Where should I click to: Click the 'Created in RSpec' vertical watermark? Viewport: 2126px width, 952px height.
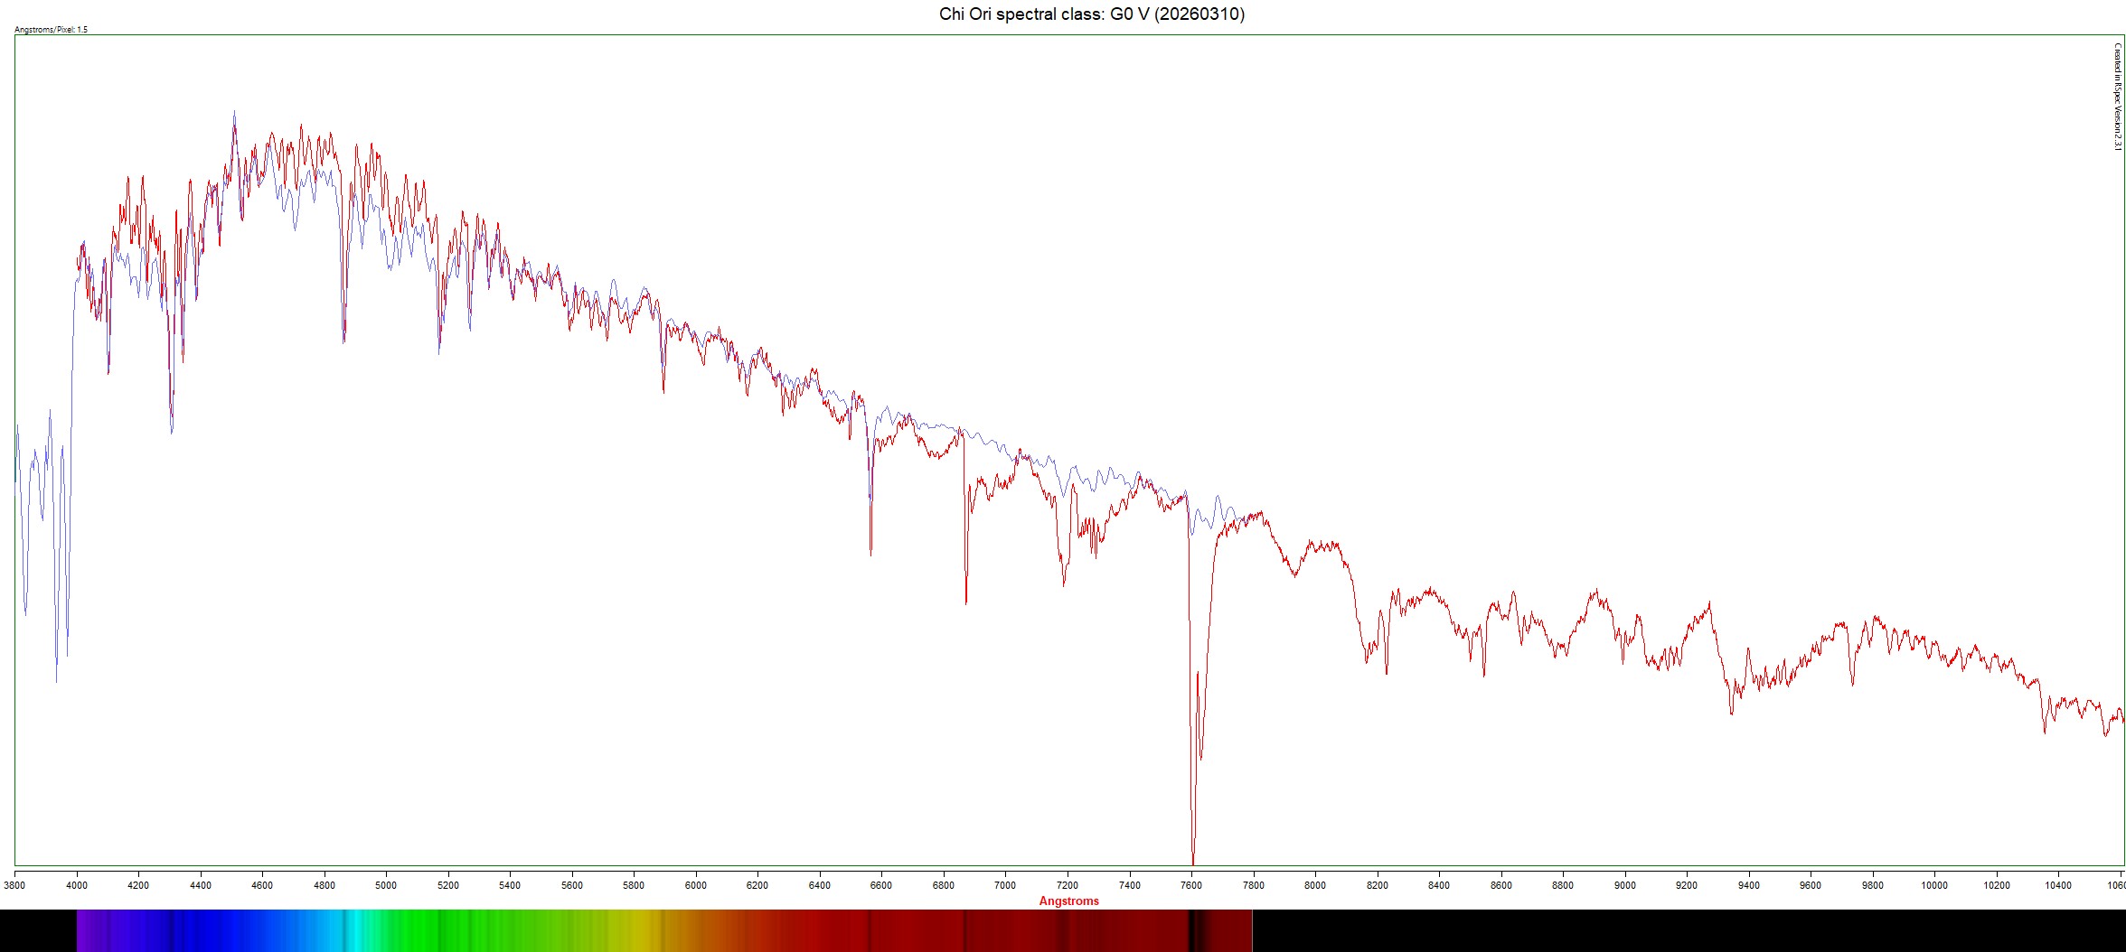pos(2116,97)
